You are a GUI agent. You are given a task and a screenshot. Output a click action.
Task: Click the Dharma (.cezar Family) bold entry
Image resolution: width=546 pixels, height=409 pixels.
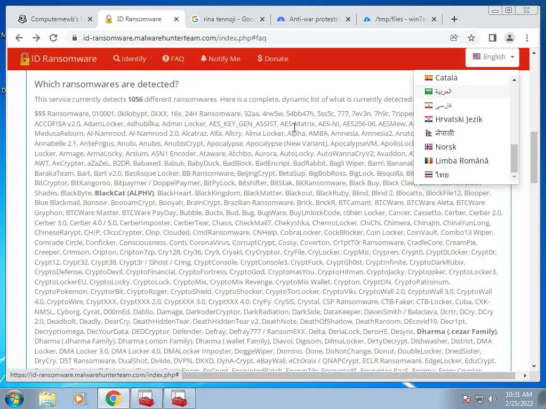pos(457,331)
